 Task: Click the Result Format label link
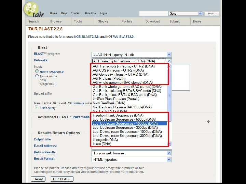pos(44,159)
